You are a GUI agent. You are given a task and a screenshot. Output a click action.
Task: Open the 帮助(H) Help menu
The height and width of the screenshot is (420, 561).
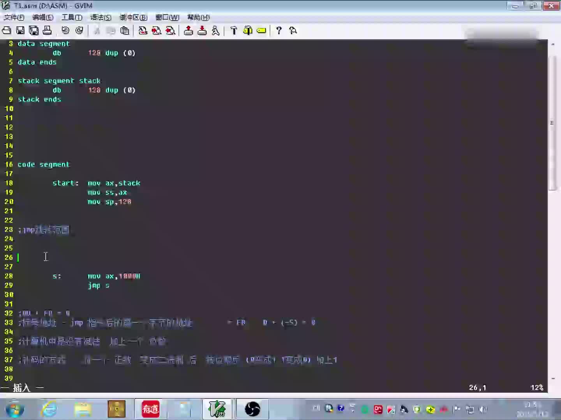point(198,17)
